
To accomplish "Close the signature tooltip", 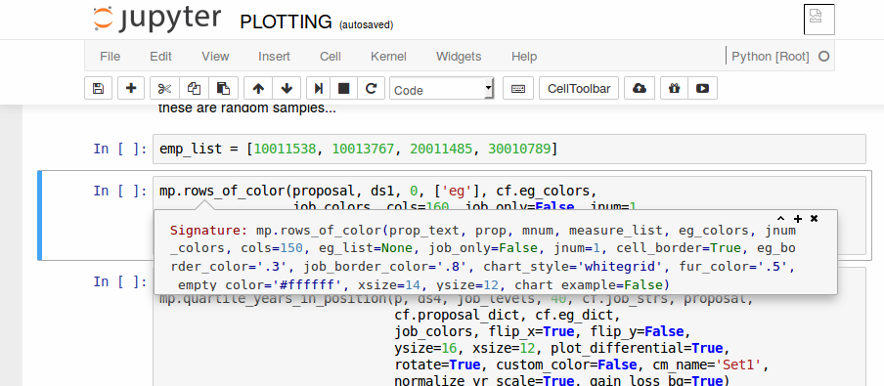I will [815, 219].
